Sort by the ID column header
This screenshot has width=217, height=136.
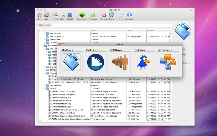pyautogui.click(x=65, y=30)
